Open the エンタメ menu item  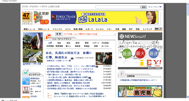coord(100,29)
